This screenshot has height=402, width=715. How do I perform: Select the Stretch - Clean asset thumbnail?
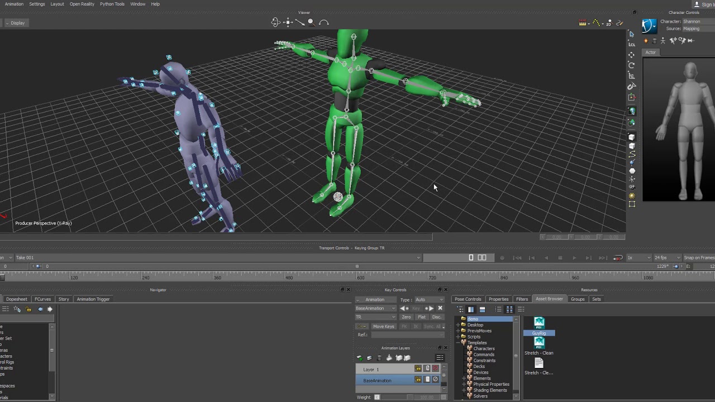pos(538,343)
